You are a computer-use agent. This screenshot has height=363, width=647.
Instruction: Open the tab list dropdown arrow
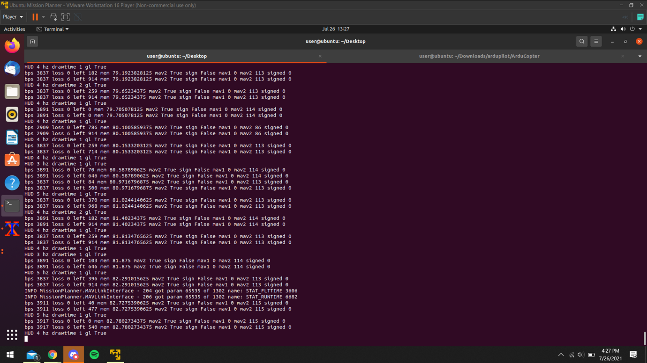(639, 56)
